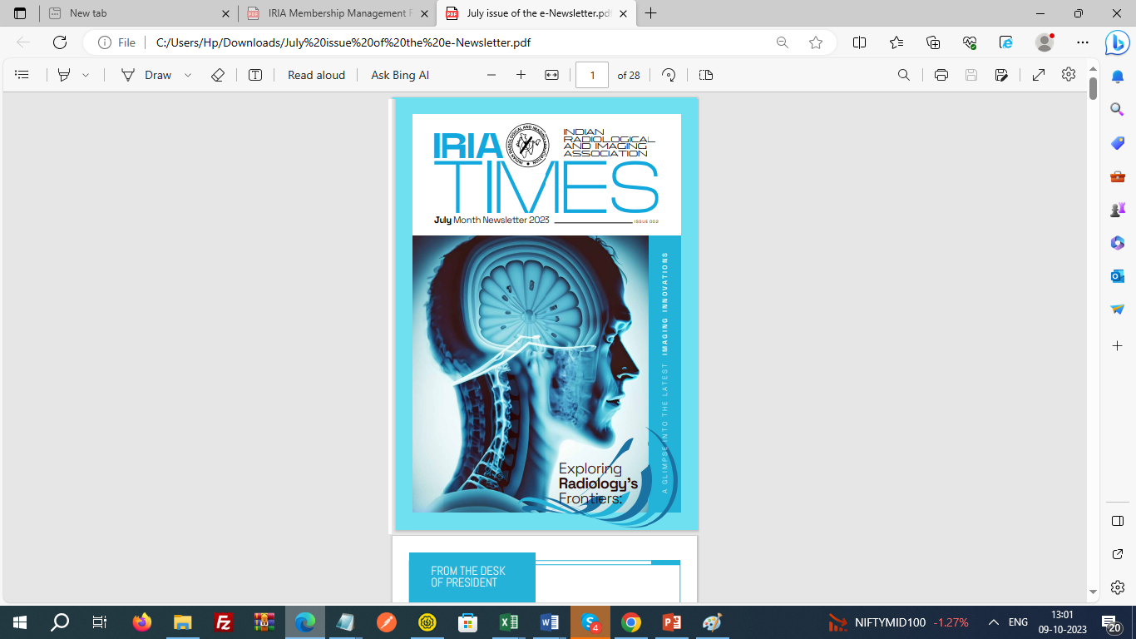Screen dimensions: 1136x639
Task: Open Tab actions menu icon
Action: 20,13
